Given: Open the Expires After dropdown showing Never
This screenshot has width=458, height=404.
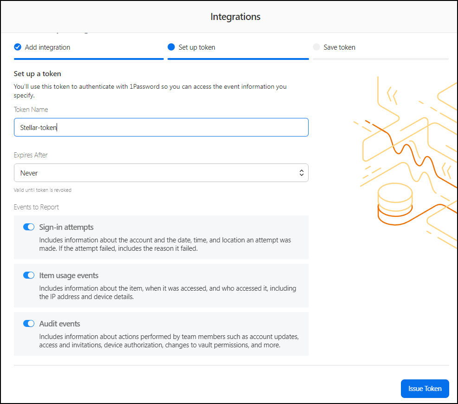Looking at the screenshot, I should tap(161, 173).
